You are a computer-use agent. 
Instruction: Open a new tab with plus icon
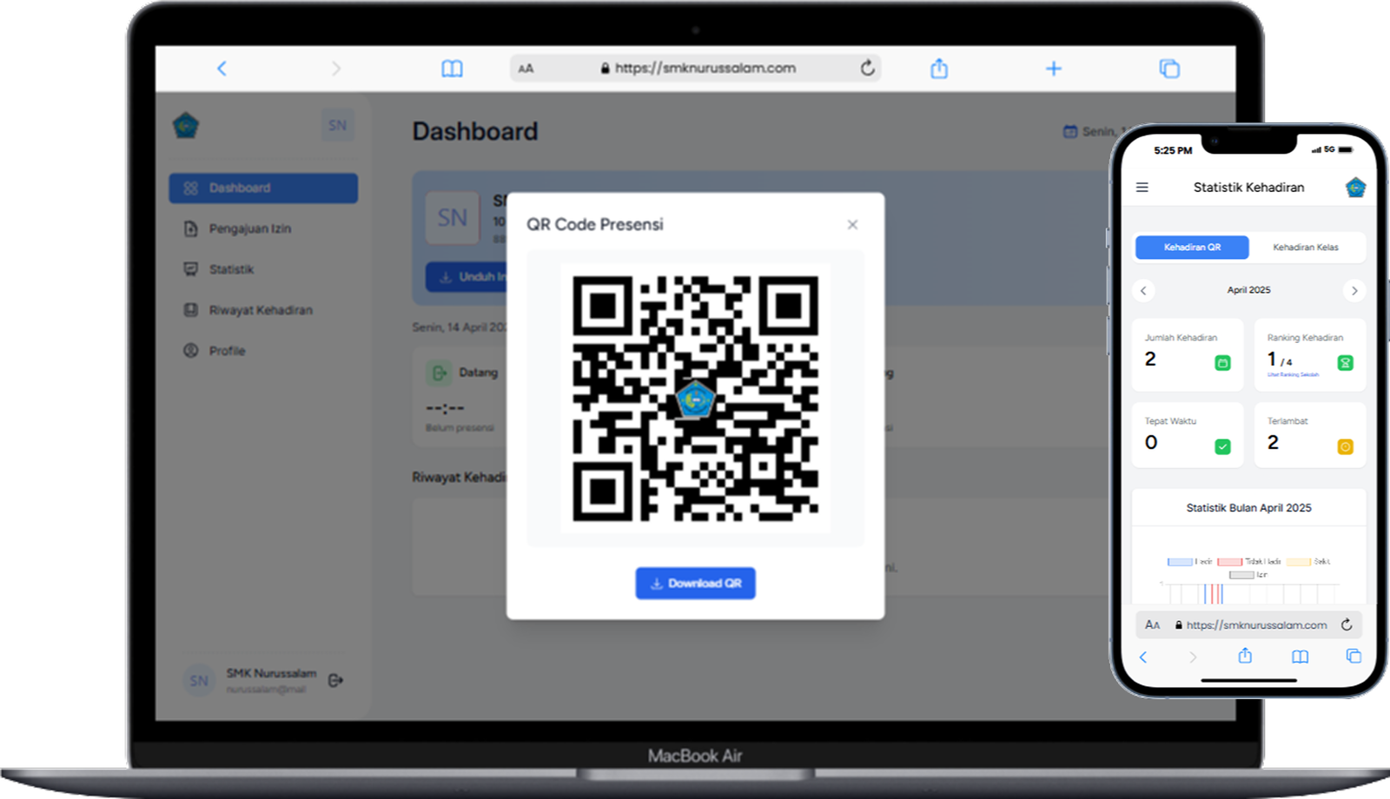(x=1053, y=69)
